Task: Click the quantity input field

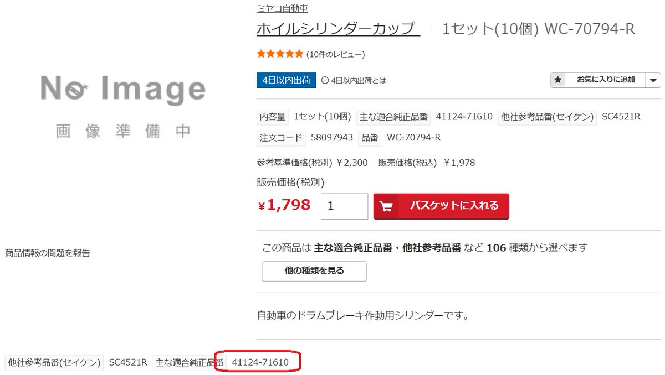Action: click(344, 206)
